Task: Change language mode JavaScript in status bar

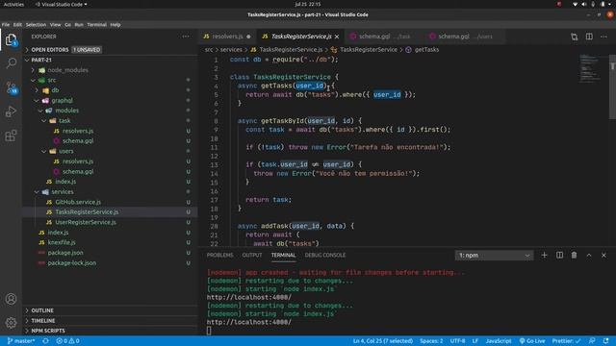Action: pos(499,341)
